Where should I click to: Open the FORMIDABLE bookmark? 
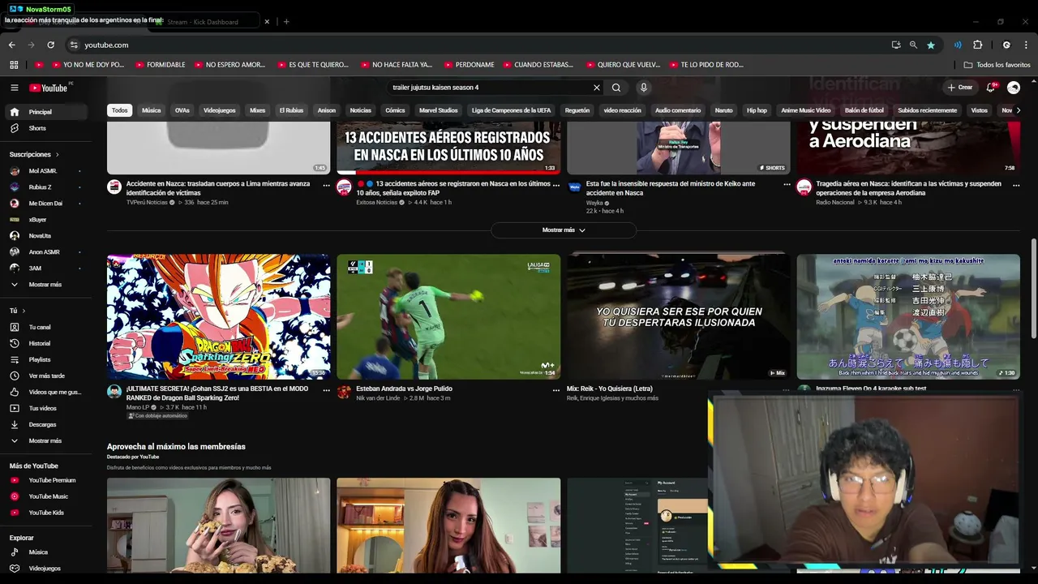(x=161, y=65)
